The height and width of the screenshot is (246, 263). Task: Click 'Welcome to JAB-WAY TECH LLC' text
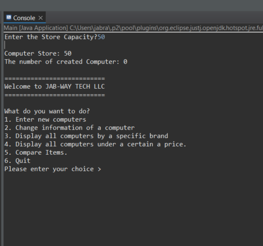point(54,87)
